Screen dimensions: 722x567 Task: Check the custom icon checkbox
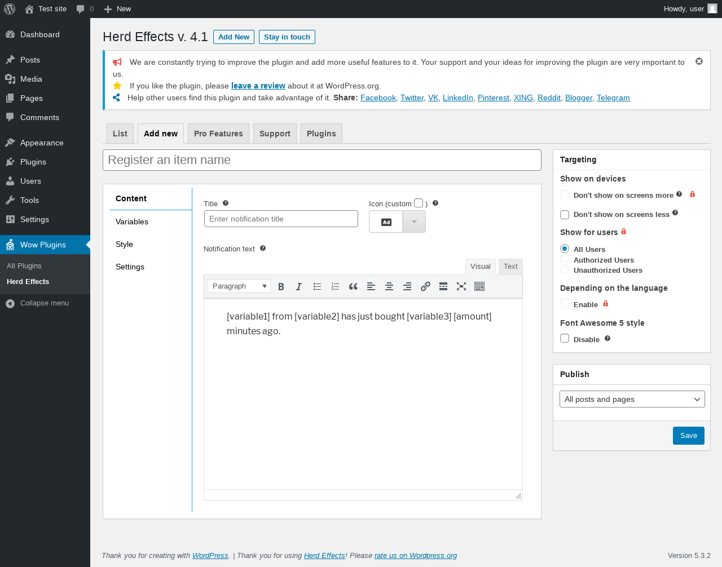pyautogui.click(x=419, y=203)
